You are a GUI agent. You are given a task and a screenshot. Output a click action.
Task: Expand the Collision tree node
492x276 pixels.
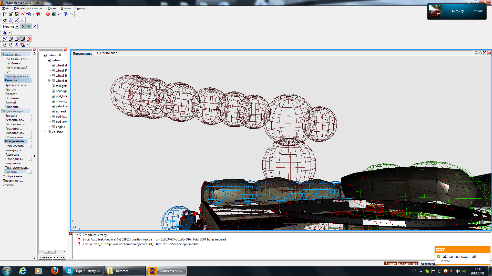(45, 132)
